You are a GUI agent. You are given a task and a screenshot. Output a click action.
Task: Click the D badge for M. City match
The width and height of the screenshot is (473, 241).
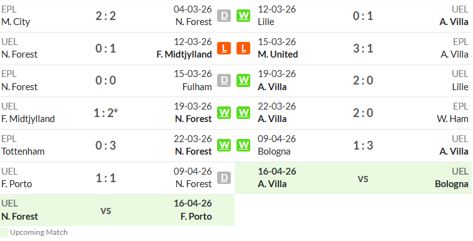click(224, 16)
